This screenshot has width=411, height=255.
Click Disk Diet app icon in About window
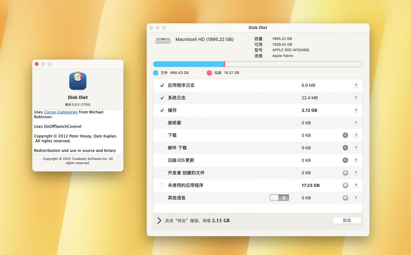click(78, 81)
